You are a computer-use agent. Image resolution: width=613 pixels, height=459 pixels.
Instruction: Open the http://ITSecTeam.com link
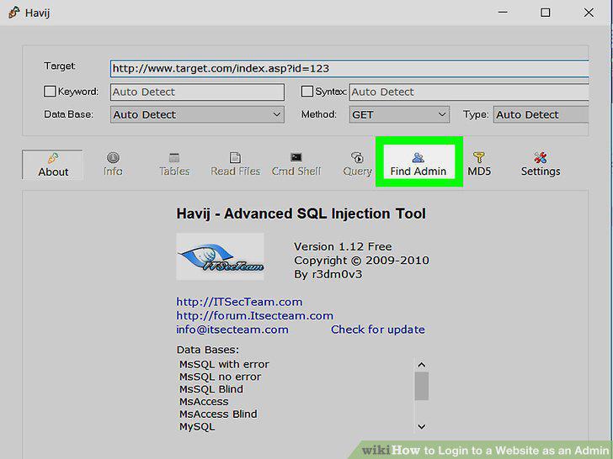pos(239,302)
